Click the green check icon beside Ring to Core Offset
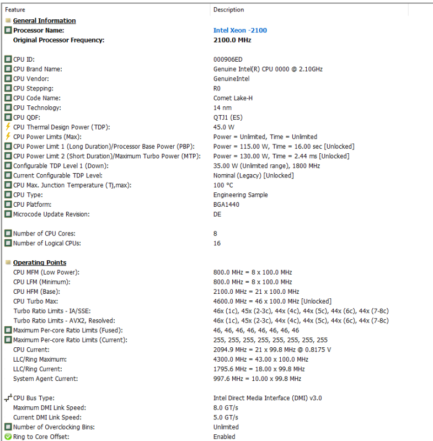Screen dimensions: 433x441 point(8,437)
